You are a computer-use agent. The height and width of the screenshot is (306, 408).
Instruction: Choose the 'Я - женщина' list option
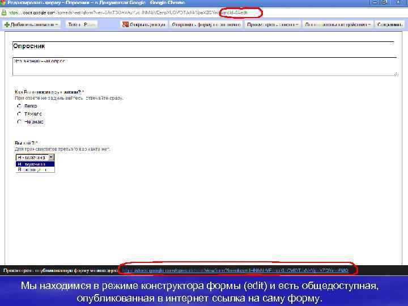35,169
